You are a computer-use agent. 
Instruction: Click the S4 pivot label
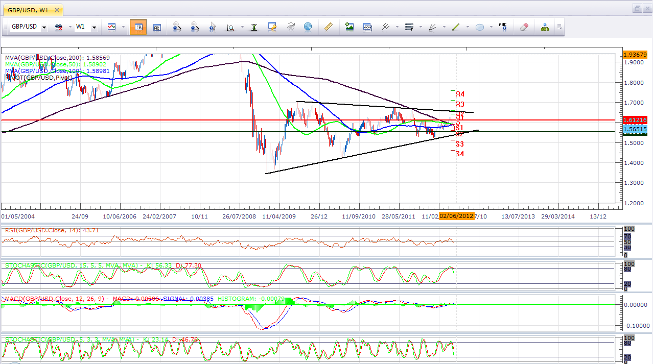tap(460, 154)
